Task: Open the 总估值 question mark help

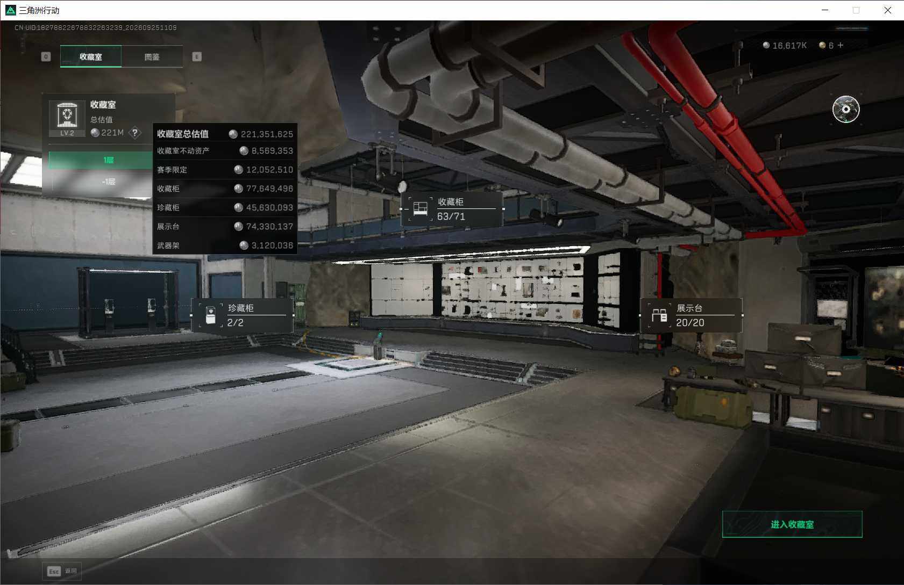Action: pyautogui.click(x=135, y=132)
